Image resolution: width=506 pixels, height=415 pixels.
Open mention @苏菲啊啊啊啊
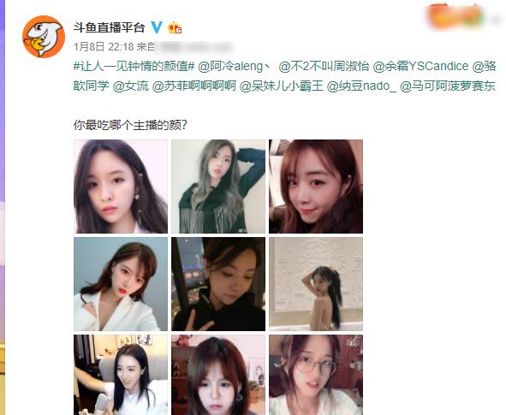click(x=194, y=86)
